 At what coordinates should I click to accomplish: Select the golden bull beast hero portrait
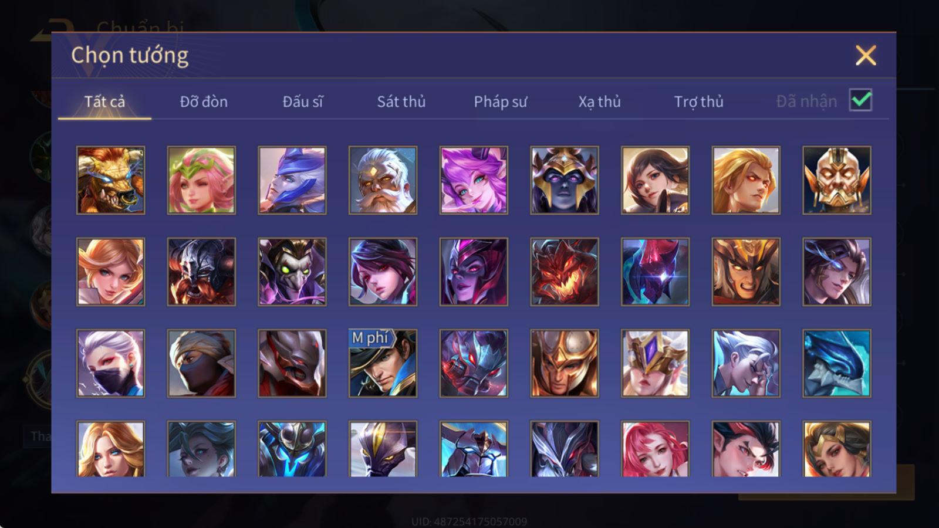[110, 180]
